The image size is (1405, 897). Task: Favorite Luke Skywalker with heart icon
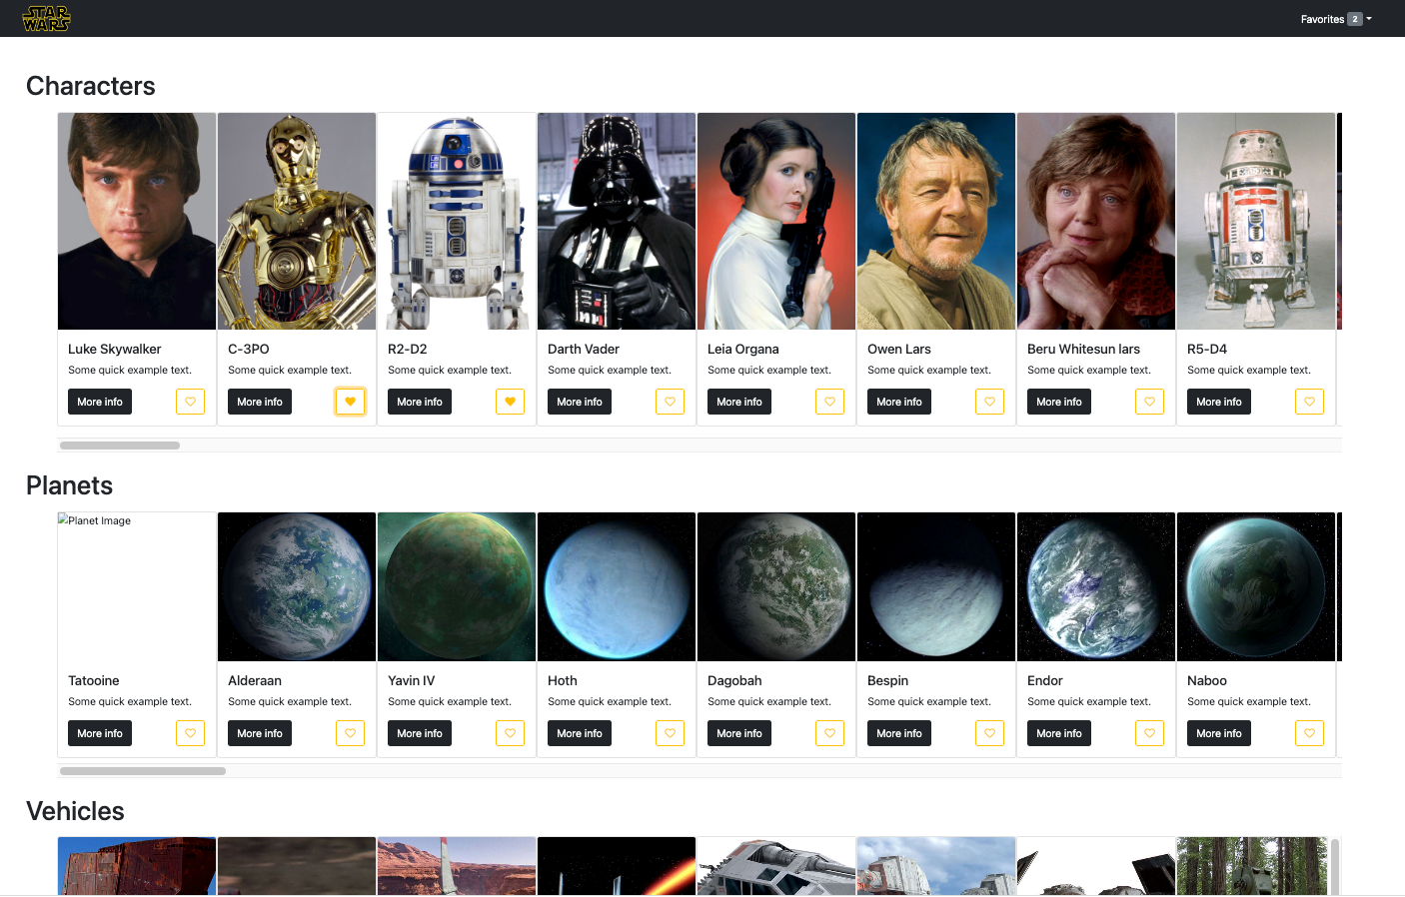tap(190, 402)
